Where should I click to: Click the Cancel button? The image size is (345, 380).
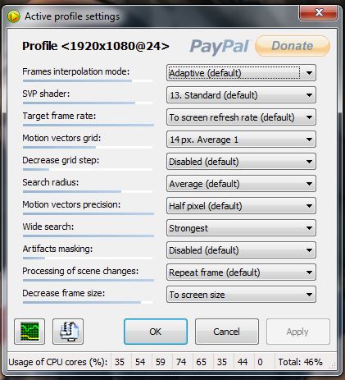tap(227, 332)
